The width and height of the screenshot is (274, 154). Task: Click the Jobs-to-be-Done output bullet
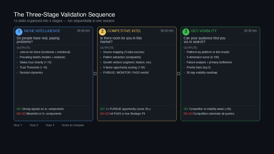(x=45, y=52)
